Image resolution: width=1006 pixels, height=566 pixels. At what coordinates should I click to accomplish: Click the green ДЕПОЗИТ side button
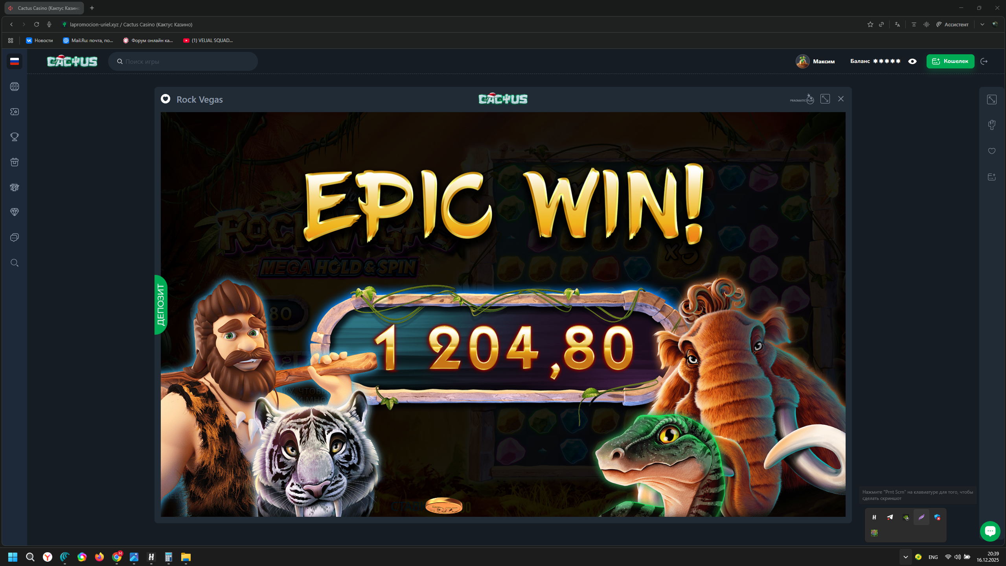tap(161, 305)
